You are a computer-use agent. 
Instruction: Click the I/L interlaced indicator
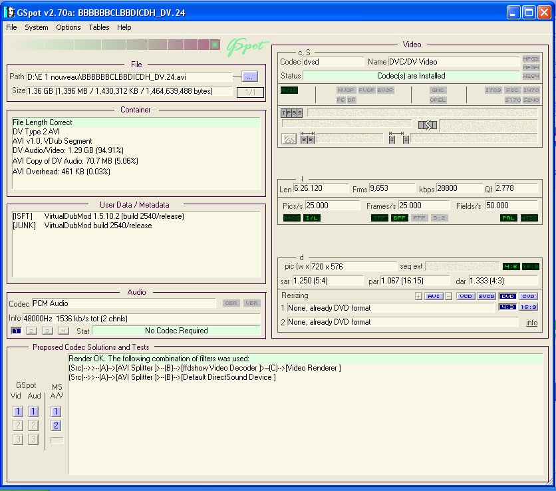(312, 218)
